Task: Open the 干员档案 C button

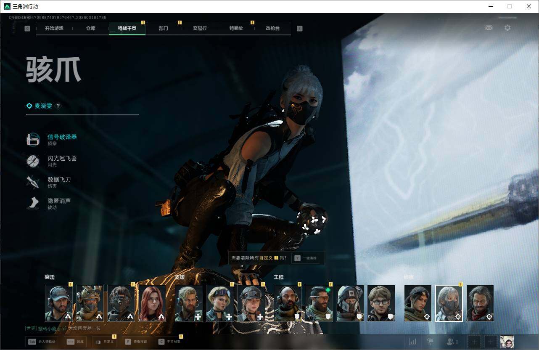Action: click(169, 342)
